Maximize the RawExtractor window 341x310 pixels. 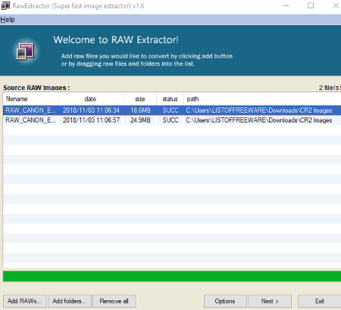[x=311, y=5]
